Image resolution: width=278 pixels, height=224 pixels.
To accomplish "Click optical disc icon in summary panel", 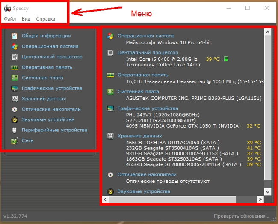I will coord(110,175).
